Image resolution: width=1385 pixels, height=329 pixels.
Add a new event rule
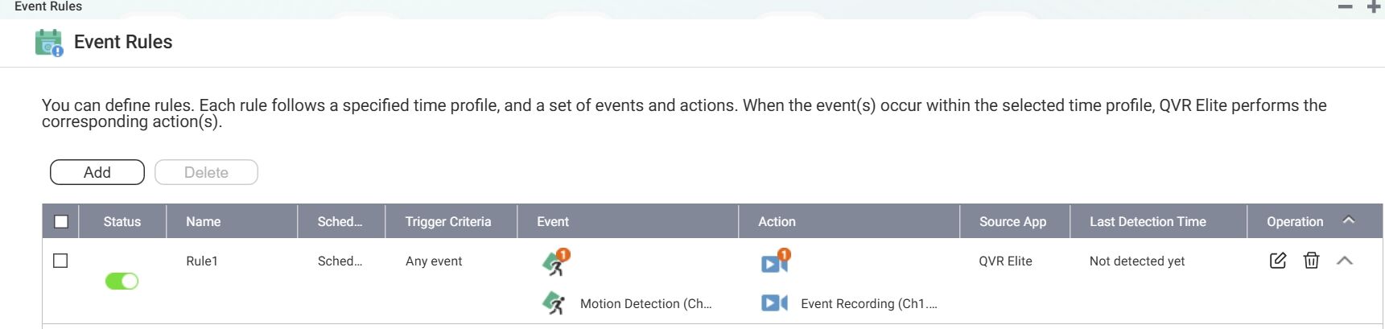[97, 172]
